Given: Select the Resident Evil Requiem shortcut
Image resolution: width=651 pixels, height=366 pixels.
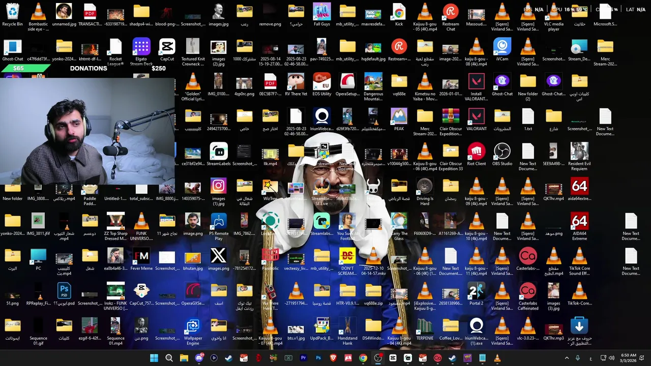Looking at the screenshot, I should [x=579, y=158].
